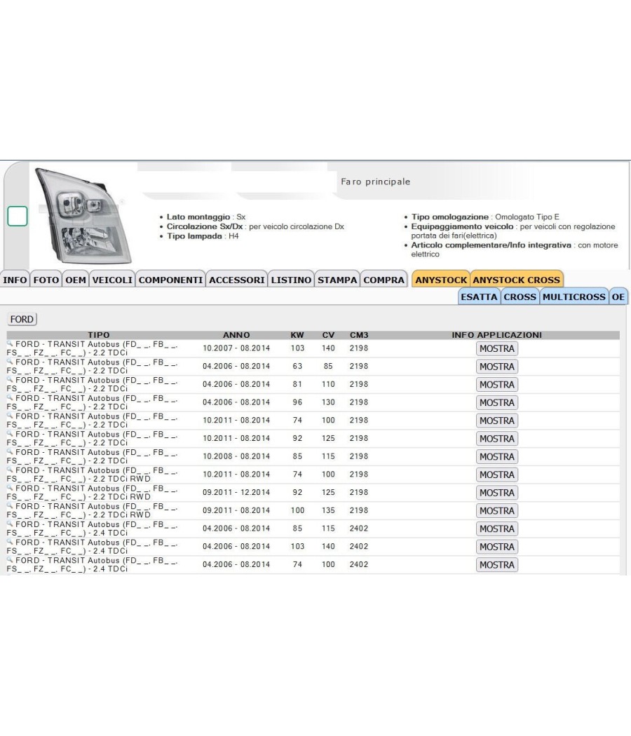Click magnifier icon on 2.4 TDCi 115 CV row

(10, 524)
